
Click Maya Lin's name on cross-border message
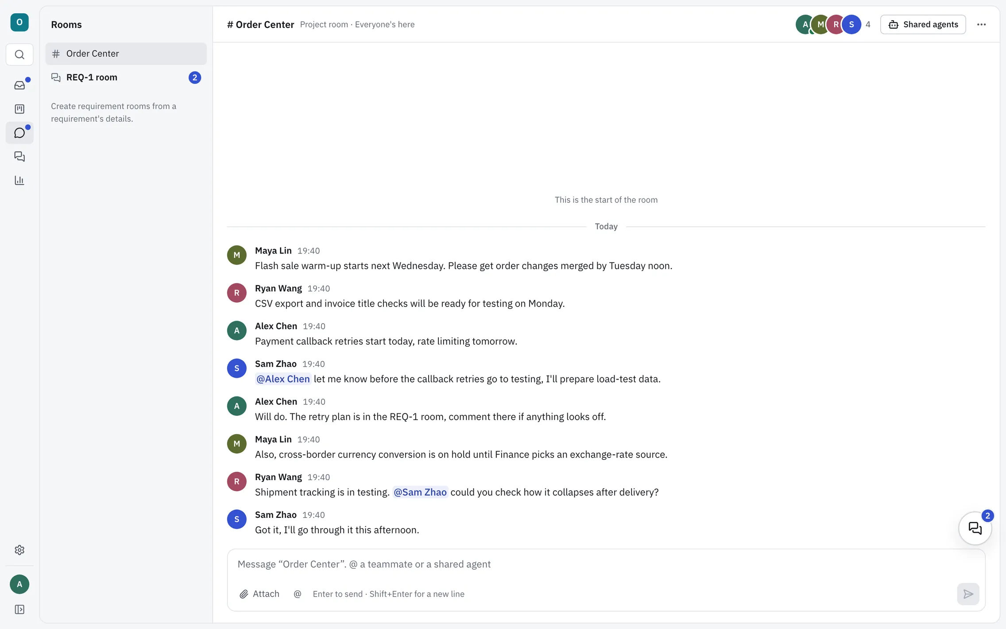(x=273, y=439)
